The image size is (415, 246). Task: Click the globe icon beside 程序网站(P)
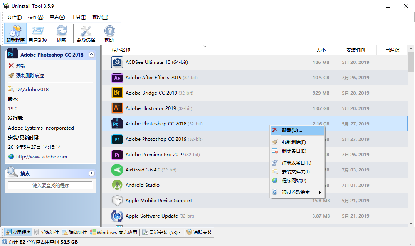[275, 180]
